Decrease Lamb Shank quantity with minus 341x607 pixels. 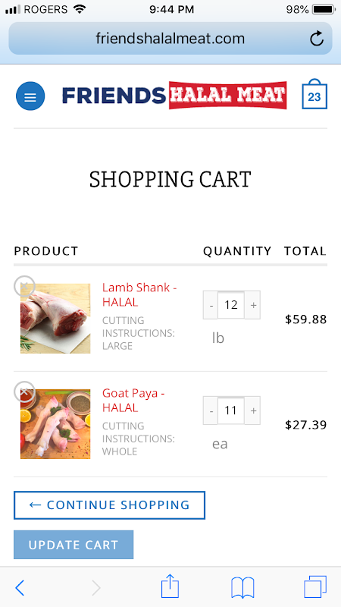pyautogui.click(x=211, y=305)
